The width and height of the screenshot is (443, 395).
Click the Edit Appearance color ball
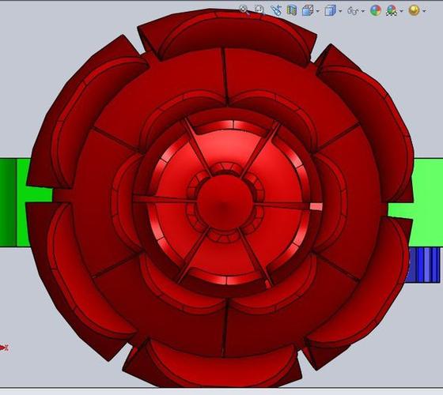coord(376,11)
